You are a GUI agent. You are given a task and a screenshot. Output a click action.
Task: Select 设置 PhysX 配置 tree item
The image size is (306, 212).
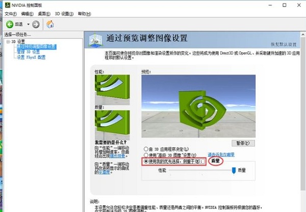(x=31, y=57)
